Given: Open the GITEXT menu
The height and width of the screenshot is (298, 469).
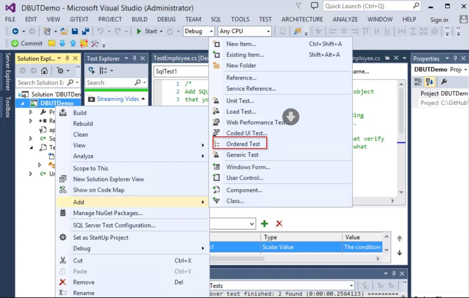Looking at the screenshot, I should [79, 19].
